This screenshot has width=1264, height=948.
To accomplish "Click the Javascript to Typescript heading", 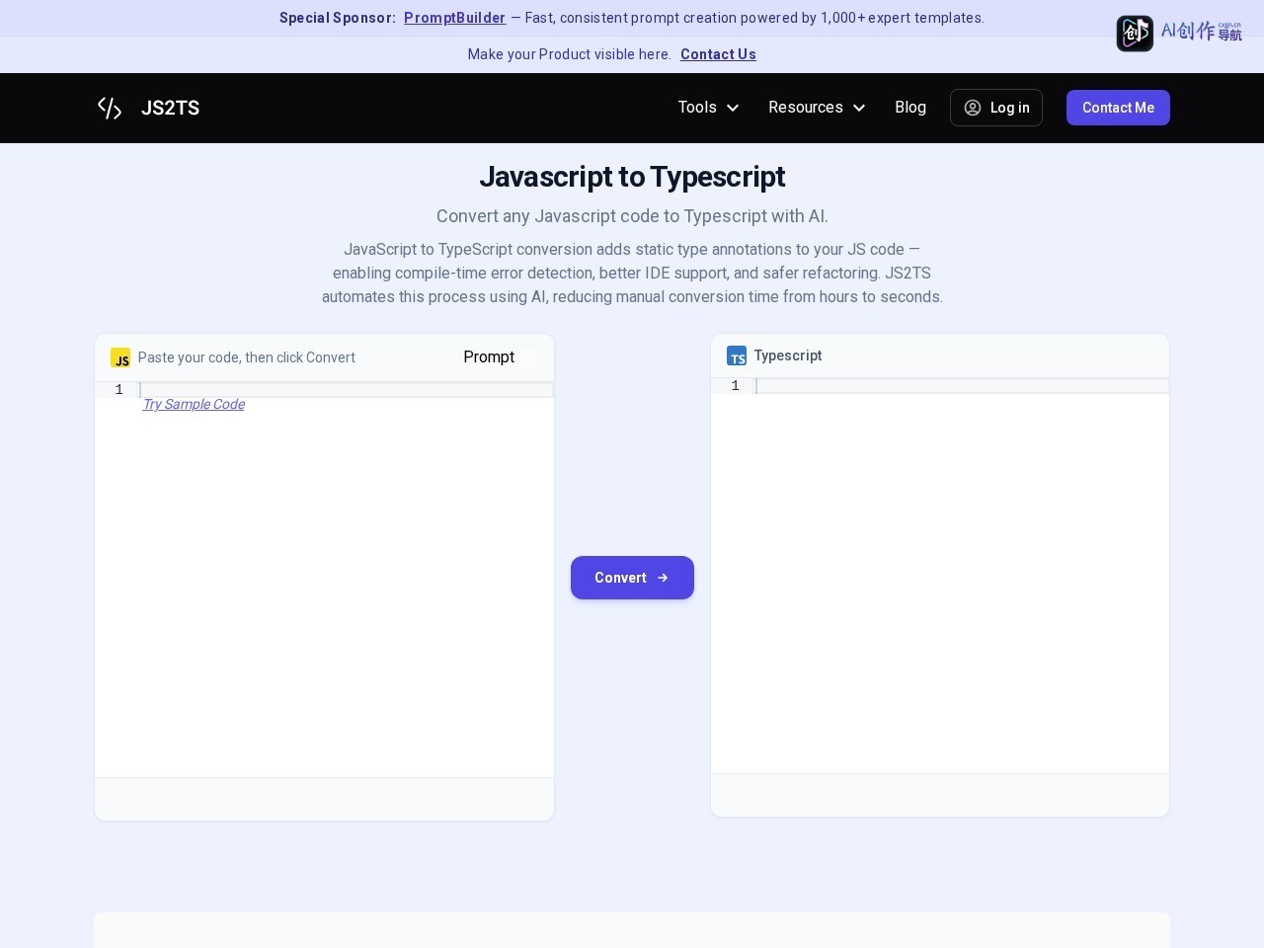I will tap(632, 177).
